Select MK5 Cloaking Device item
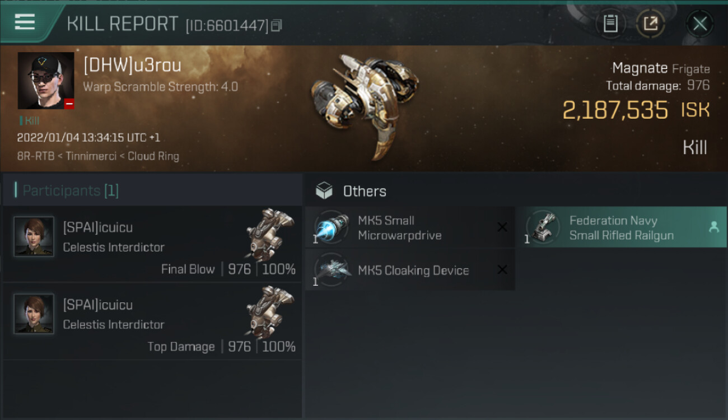 pyautogui.click(x=413, y=270)
